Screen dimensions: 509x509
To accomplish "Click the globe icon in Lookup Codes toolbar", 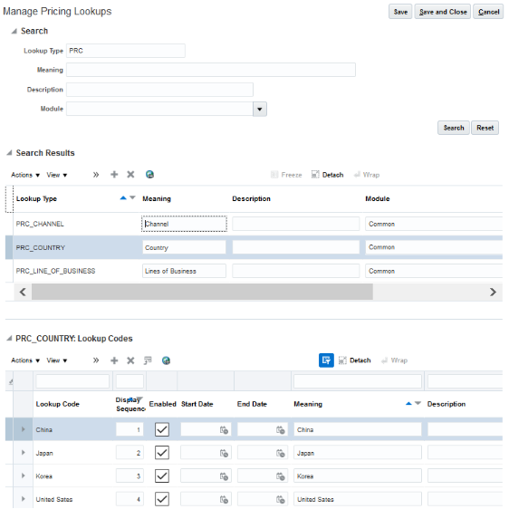I will coord(166,360).
